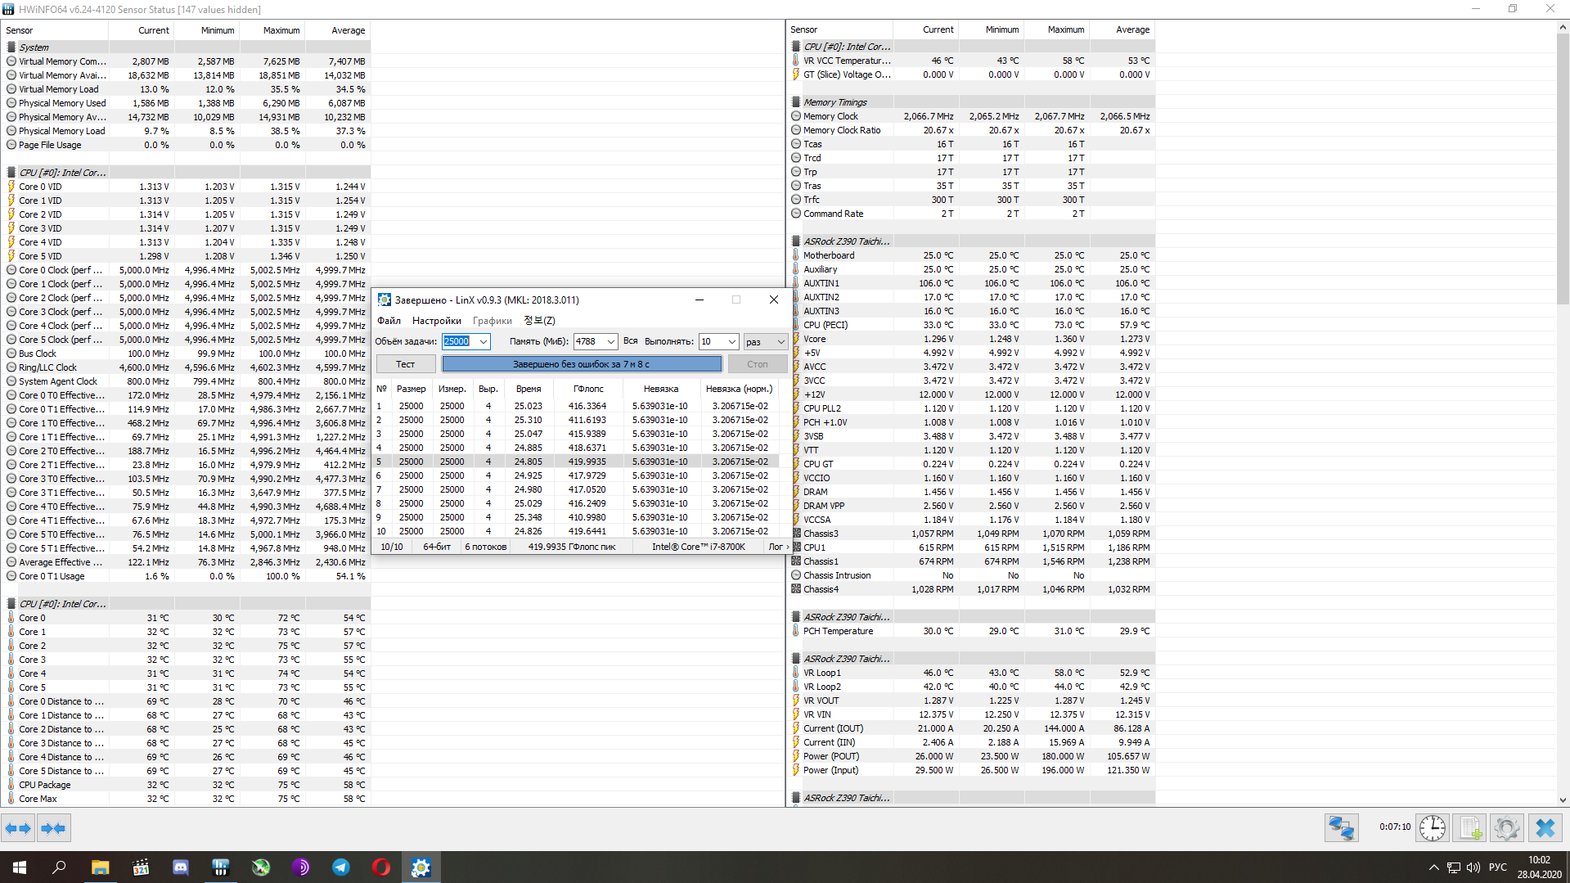
Task: Open Telegram from the taskbar
Action: click(x=340, y=867)
